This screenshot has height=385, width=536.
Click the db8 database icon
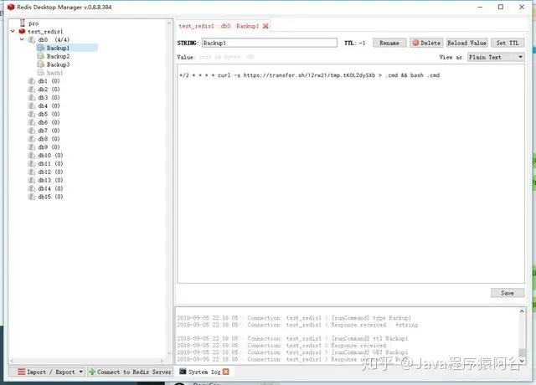[32, 139]
